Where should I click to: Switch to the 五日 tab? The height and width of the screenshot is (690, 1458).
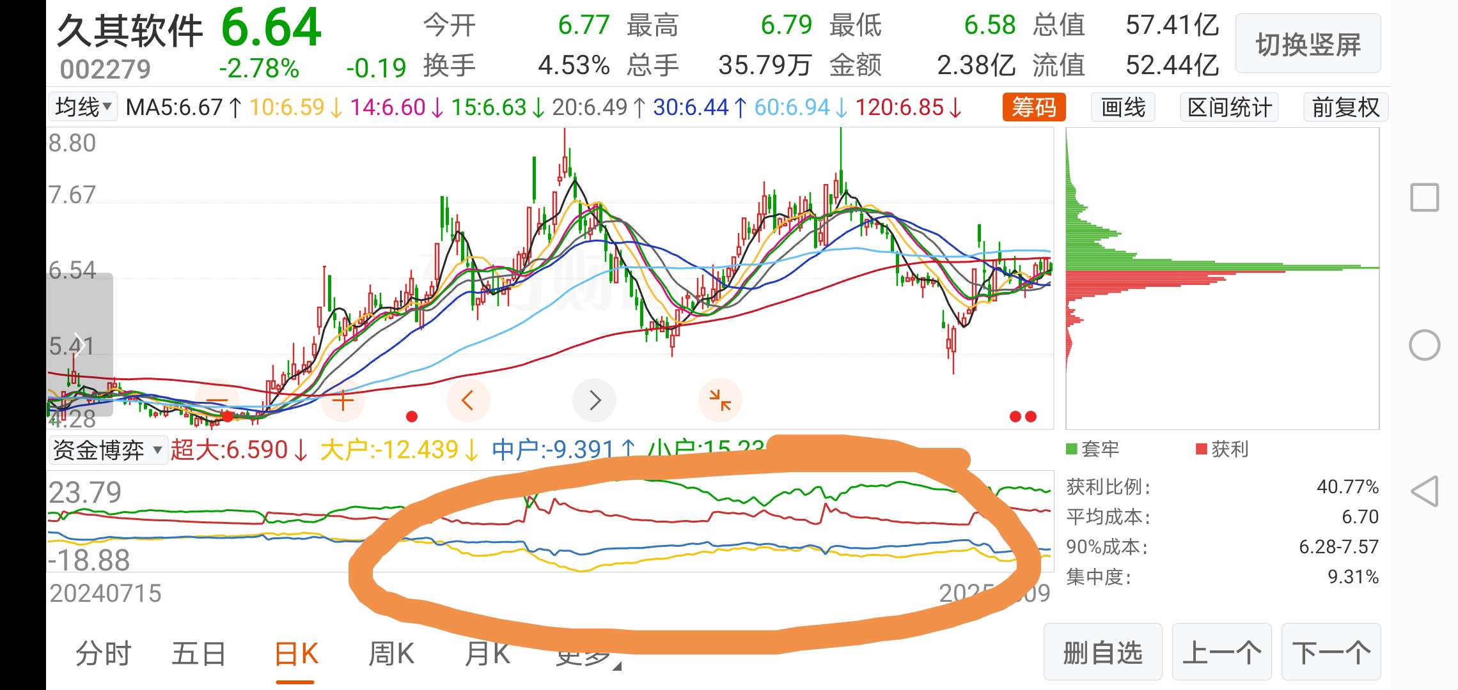click(x=199, y=654)
